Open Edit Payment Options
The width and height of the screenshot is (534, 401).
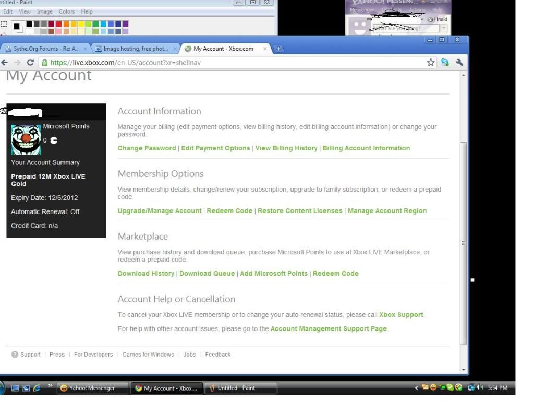[215, 148]
